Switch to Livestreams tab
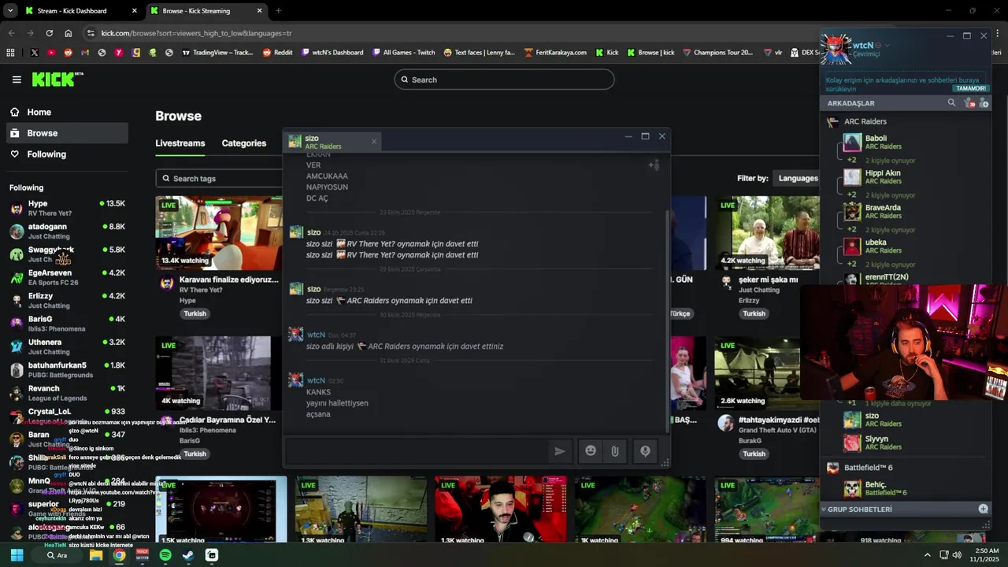Image resolution: width=1008 pixels, height=567 pixels. [x=180, y=143]
